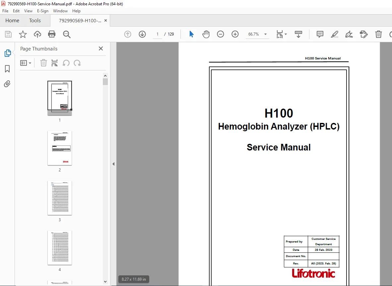This screenshot has height=286, width=392.
Task: Zoom out with minus icon
Action: click(221, 34)
